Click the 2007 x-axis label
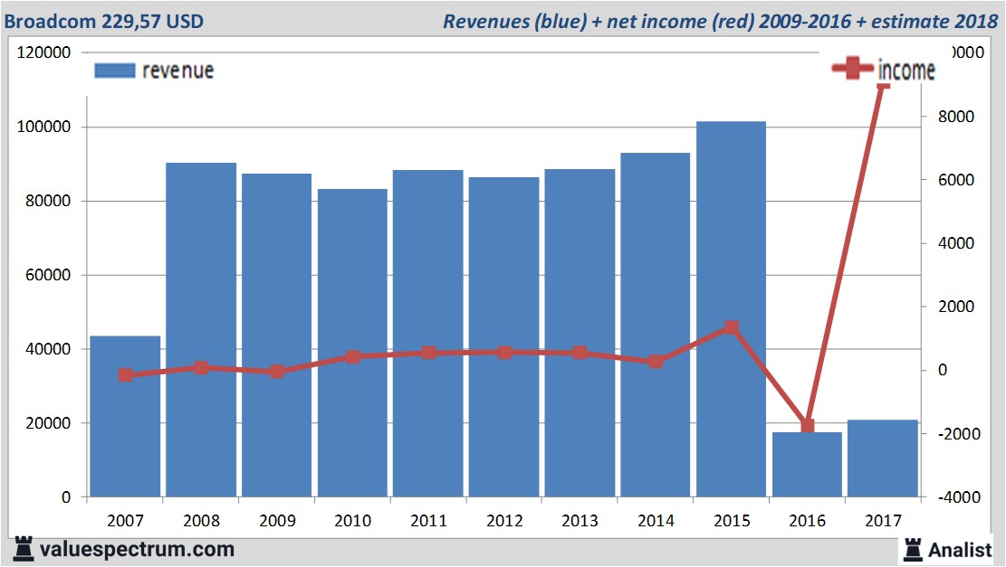This screenshot has width=1006, height=567. tap(125, 520)
